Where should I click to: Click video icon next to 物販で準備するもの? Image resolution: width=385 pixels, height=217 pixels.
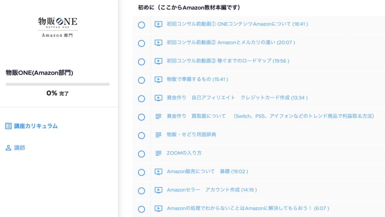[x=158, y=80]
